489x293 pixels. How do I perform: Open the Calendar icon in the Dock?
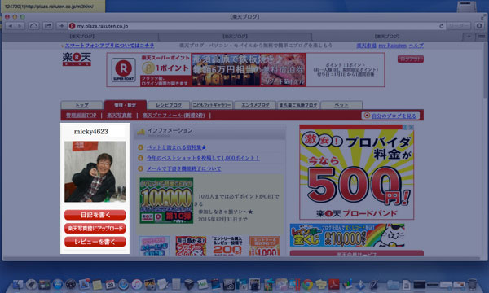pos(110,284)
